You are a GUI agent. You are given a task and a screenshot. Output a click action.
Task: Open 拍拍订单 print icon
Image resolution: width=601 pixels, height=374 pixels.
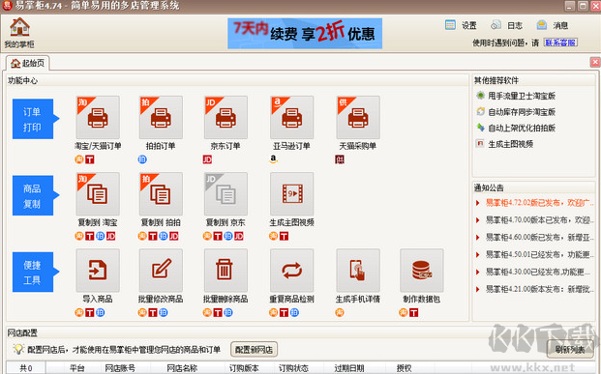pyautogui.click(x=161, y=117)
